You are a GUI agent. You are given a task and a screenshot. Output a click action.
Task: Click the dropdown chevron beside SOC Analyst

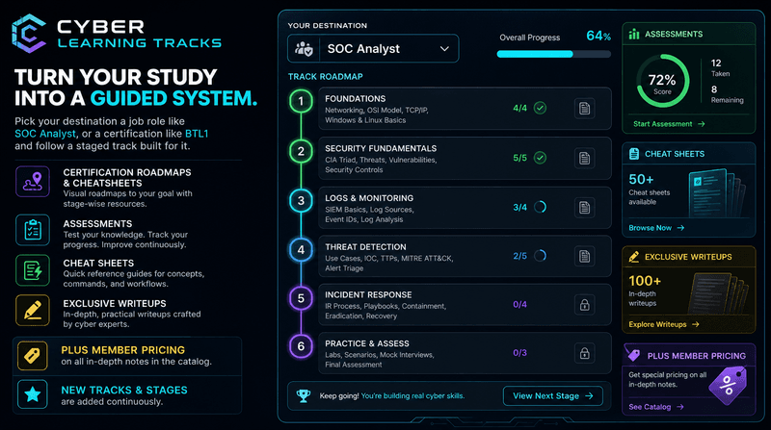tap(444, 49)
